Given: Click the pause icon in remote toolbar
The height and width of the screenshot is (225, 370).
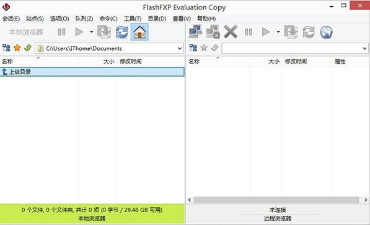Looking at the screenshot, I should (x=249, y=32).
